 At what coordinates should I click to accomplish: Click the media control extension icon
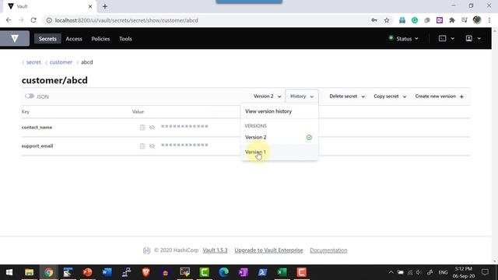[x=465, y=20]
